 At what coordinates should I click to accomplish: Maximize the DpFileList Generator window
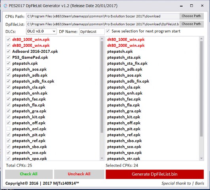[x=191, y=6]
